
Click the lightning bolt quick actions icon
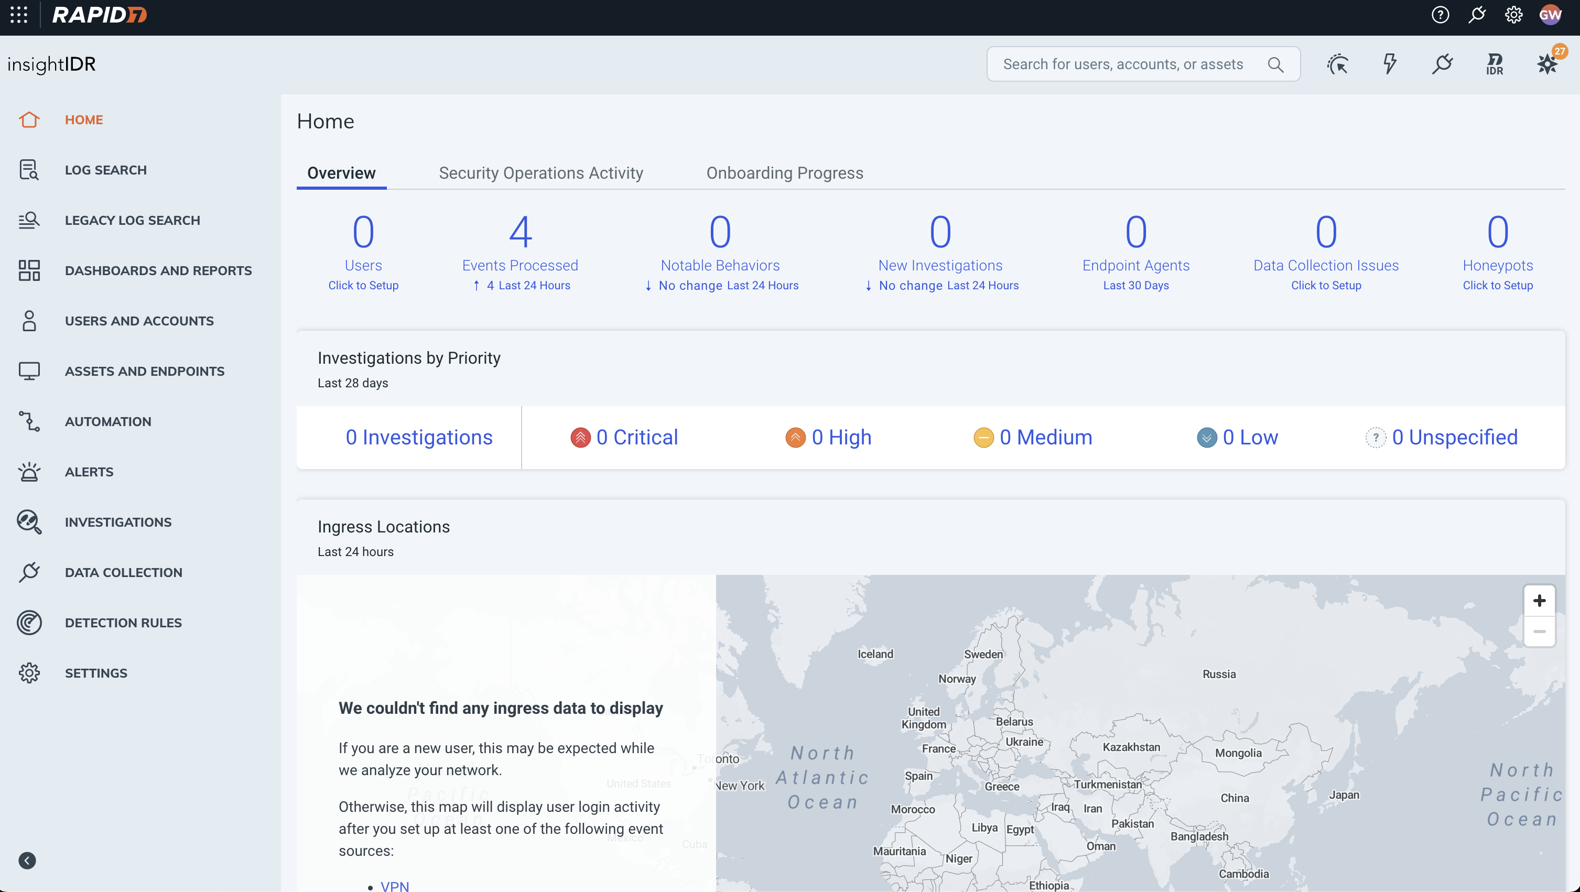coord(1390,64)
